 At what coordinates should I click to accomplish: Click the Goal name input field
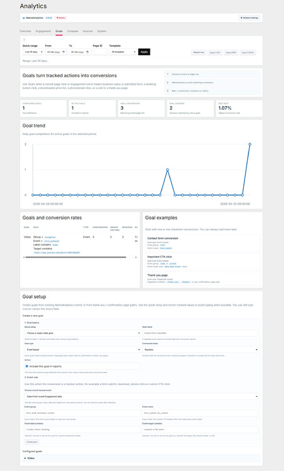(201, 333)
